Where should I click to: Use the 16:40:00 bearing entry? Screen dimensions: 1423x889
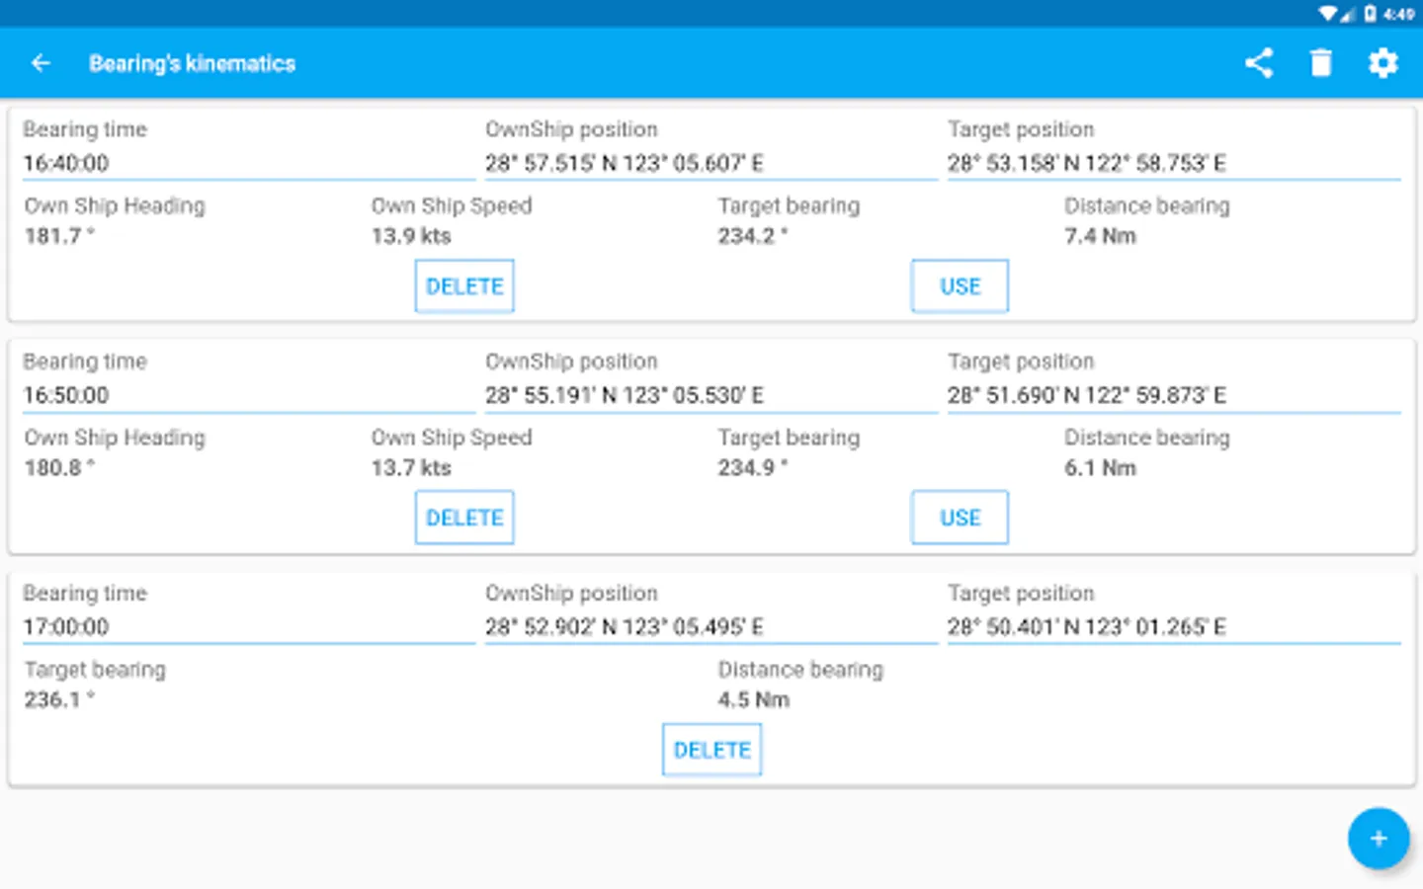pyautogui.click(x=960, y=286)
